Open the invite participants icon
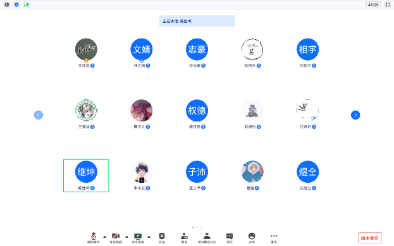 (x=184, y=238)
